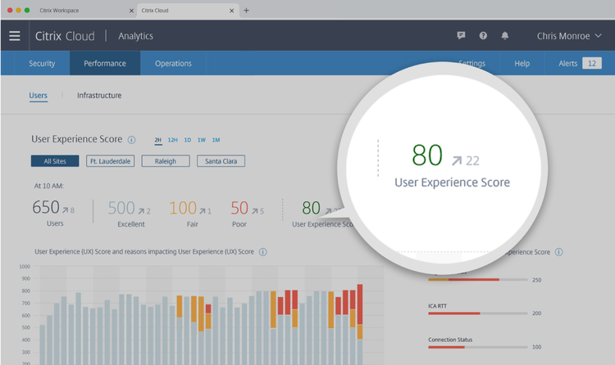Screen dimensions: 615x365
Task: Click the ICA RTT progress bar
Action: pos(478,313)
